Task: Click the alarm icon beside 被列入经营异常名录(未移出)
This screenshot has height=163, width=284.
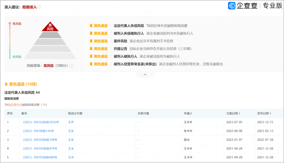Action: pyautogui.click(x=90, y=64)
